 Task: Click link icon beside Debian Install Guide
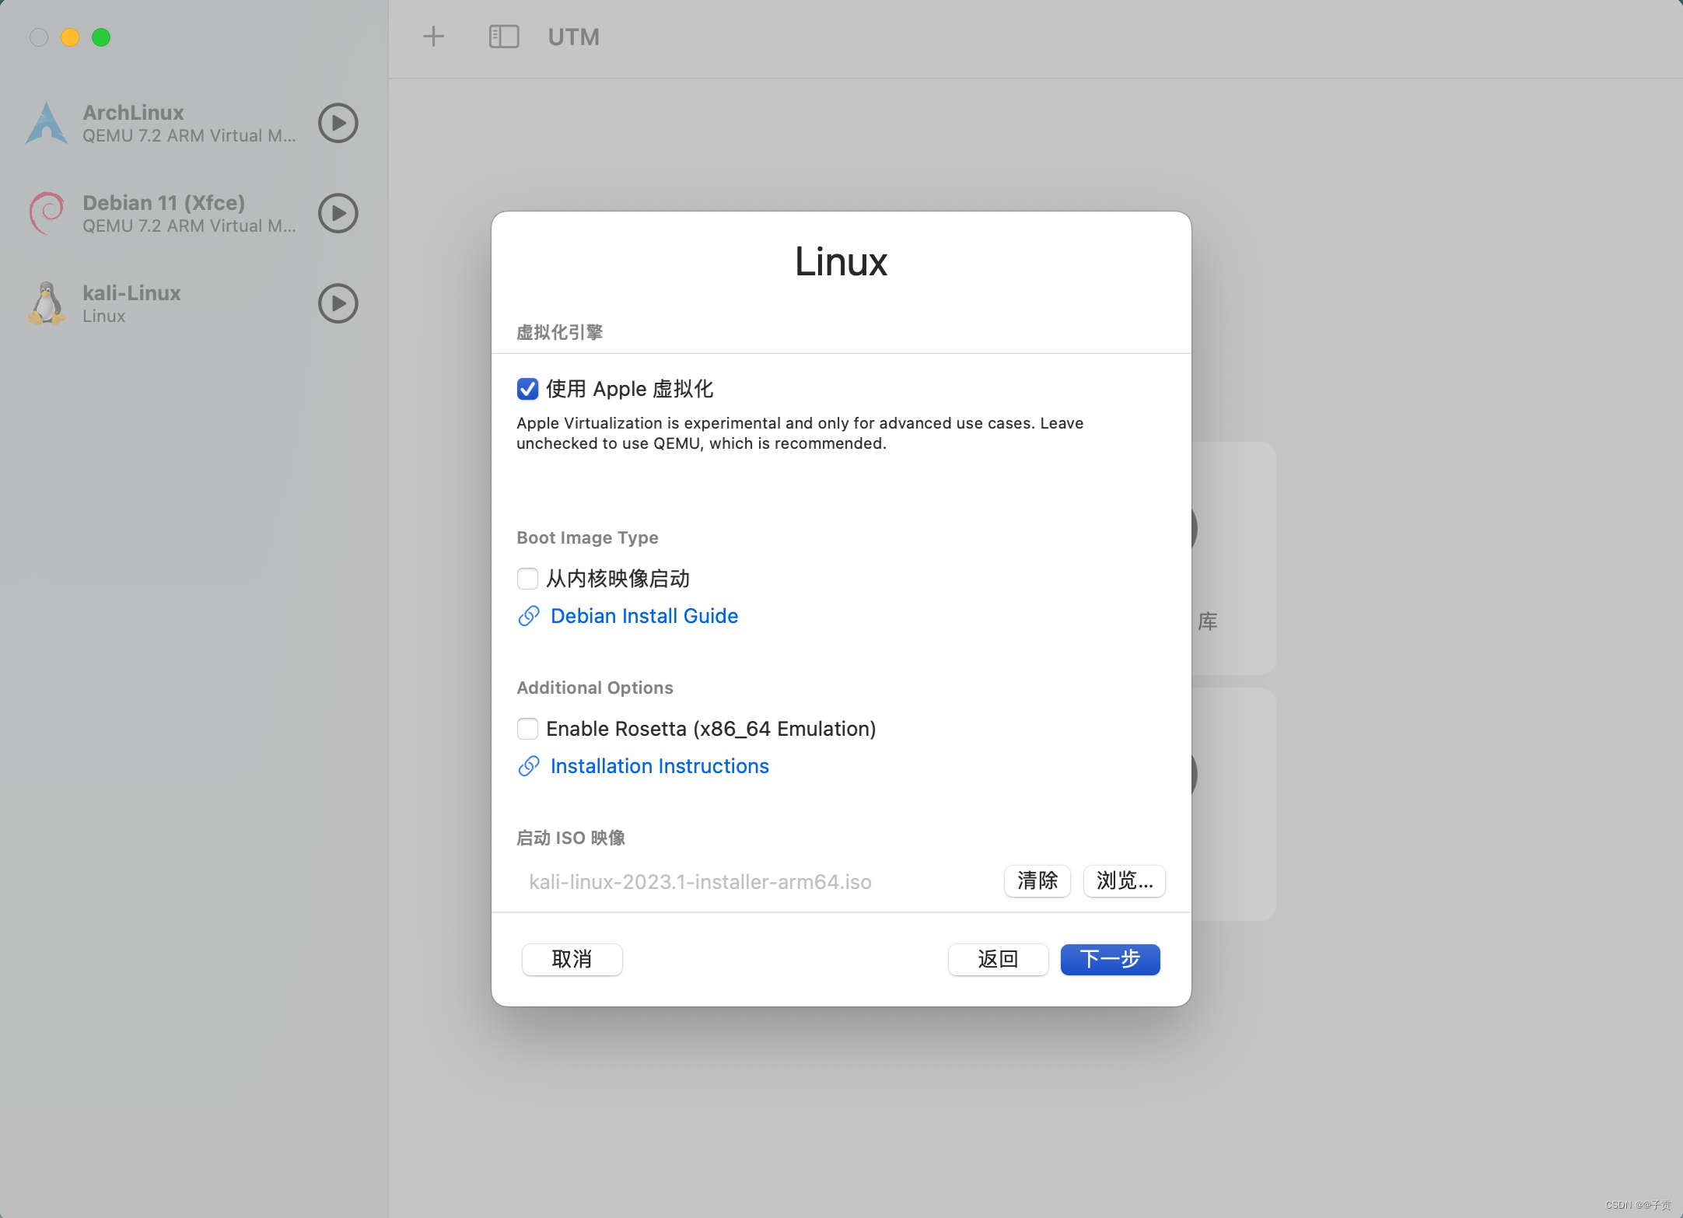(529, 616)
